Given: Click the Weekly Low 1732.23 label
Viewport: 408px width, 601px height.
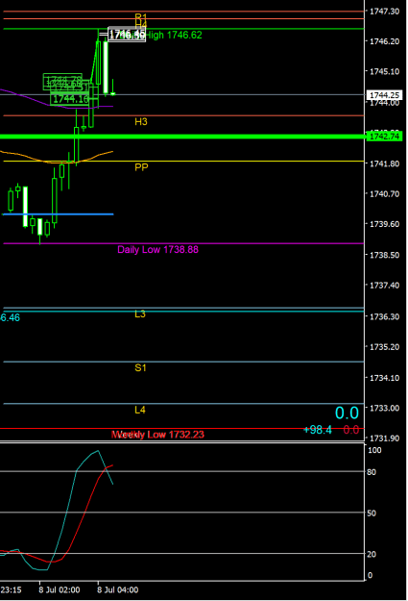Looking at the screenshot, I should [157, 435].
